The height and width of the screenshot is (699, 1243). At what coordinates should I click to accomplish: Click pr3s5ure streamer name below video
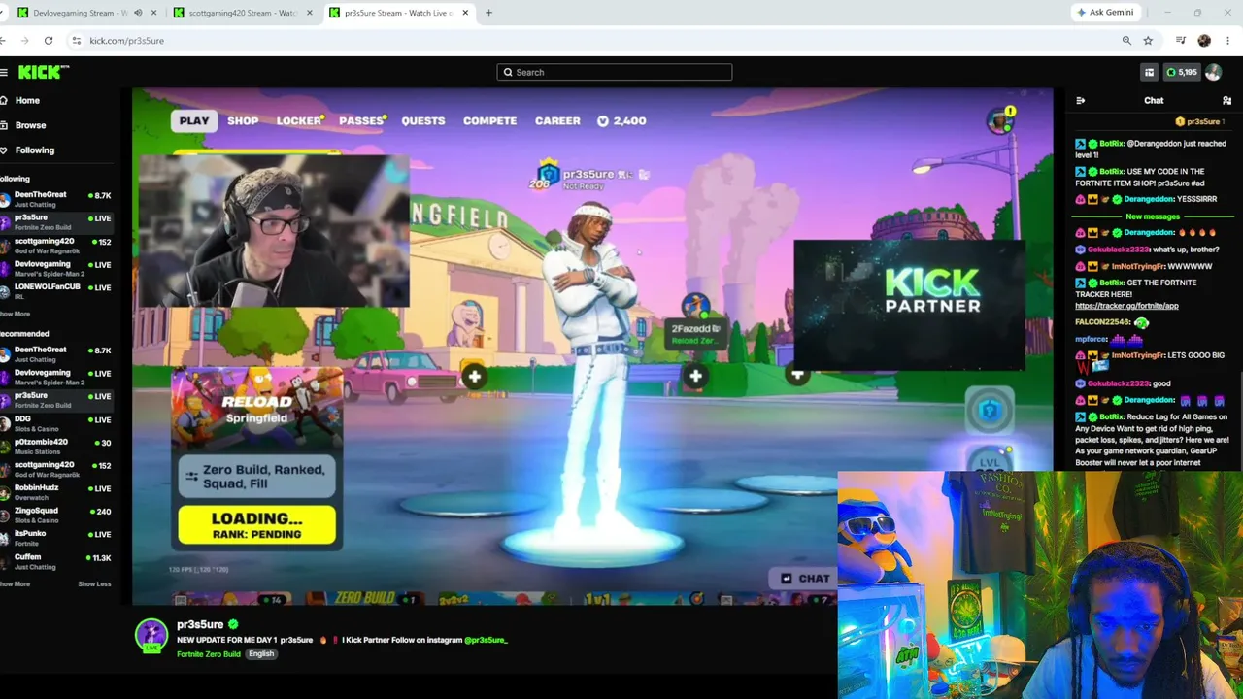pos(200,624)
